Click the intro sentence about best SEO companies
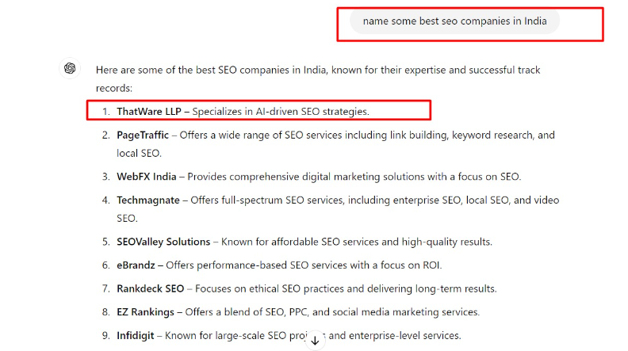 318,79
